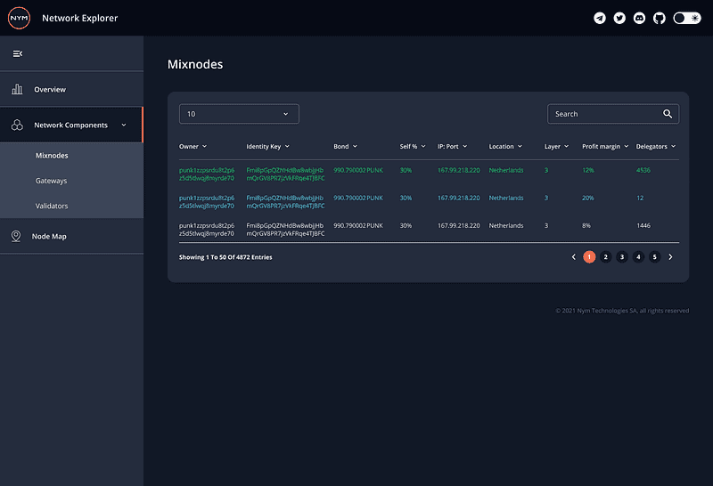Click the search magnifier icon

pyautogui.click(x=668, y=114)
